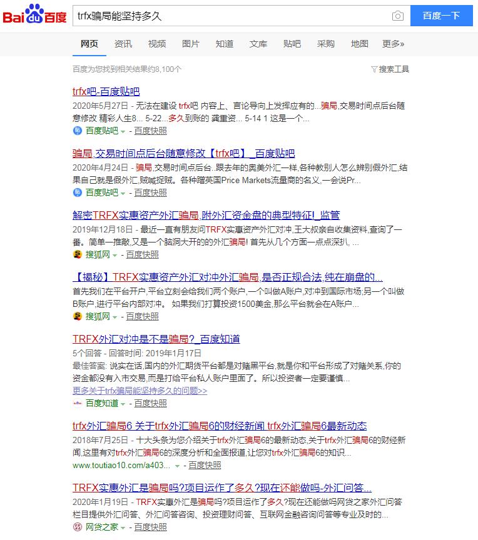Click the Tieba icon under trfx吧 result
Viewport: 478px width, 540px height.
[x=78, y=131]
